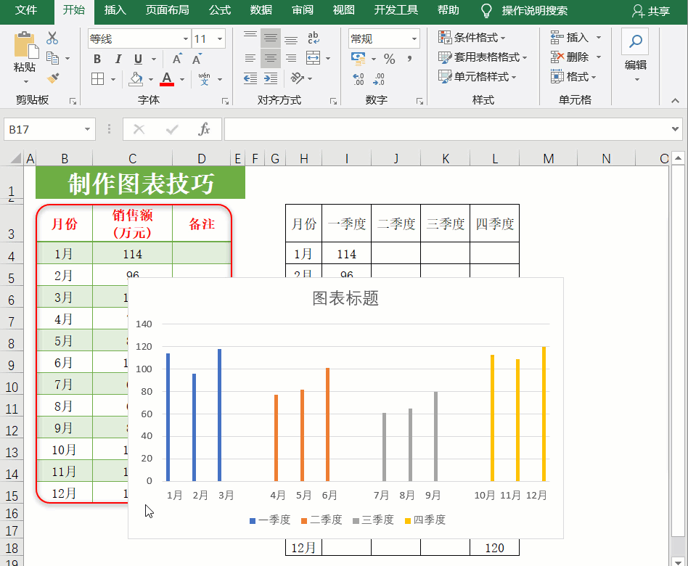
Task: Click the Cut scissors icon
Action: pyautogui.click(x=52, y=38)
